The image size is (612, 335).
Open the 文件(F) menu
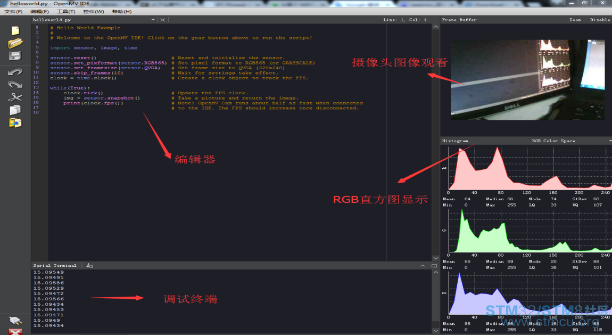tap(13, 11)
